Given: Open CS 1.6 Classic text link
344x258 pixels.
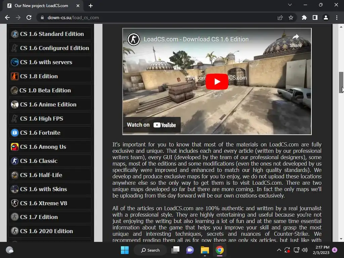Looking at the screenshot, I should click(39, 161).
